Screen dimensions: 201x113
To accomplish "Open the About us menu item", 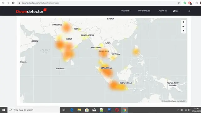I will pyautogui.click(x=163, y=11).
